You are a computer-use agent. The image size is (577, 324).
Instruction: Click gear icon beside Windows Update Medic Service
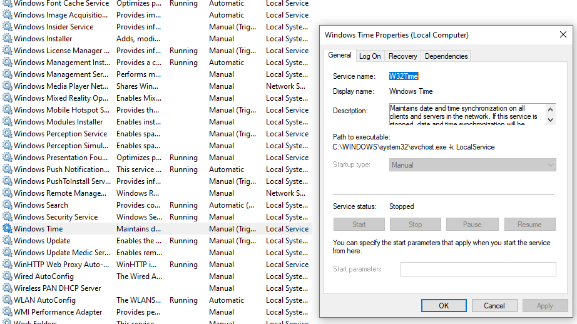coord(7,252)
